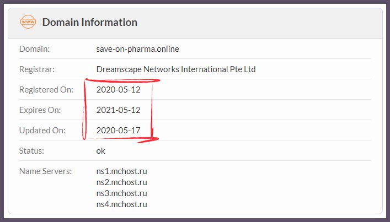Image resolution: width=390 pixels, height=222 pixels.
Task: Click the ns3.mchost.ru name server
Action: click(121, 193)
